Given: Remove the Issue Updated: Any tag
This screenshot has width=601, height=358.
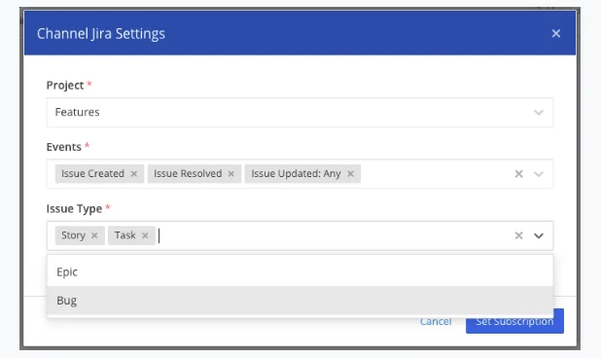Looking at the screenshot, I should [350, 173].
